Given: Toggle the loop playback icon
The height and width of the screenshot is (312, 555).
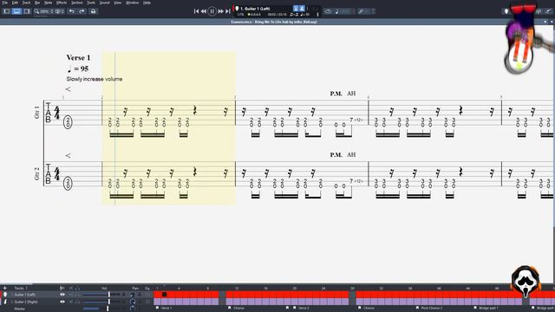Looking at the screenshot, I should pos(328,11).
